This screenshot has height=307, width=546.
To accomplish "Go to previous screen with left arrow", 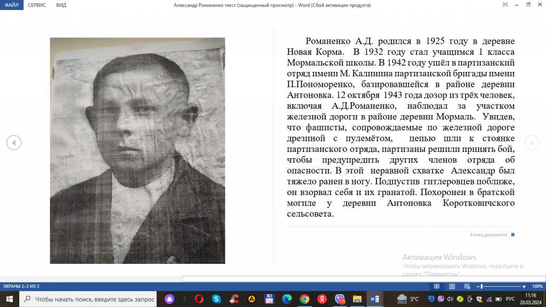I will click(x=14, y=143).
